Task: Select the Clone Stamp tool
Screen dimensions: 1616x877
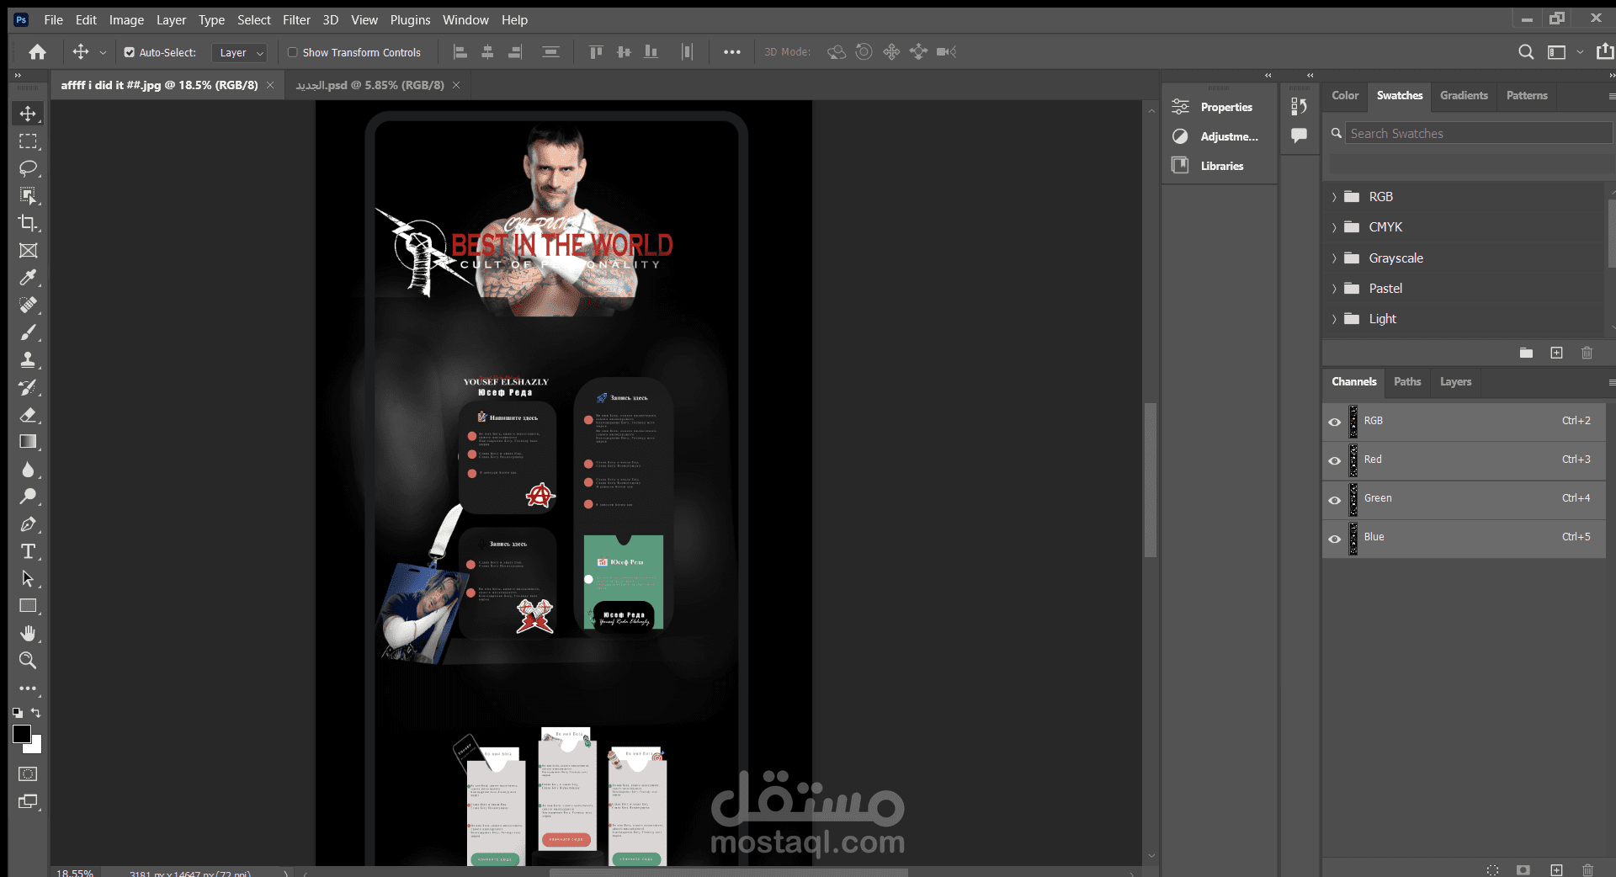Action: (28, 359)
